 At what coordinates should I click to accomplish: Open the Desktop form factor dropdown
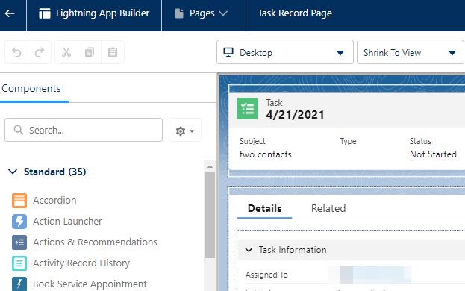click(284, 52)
